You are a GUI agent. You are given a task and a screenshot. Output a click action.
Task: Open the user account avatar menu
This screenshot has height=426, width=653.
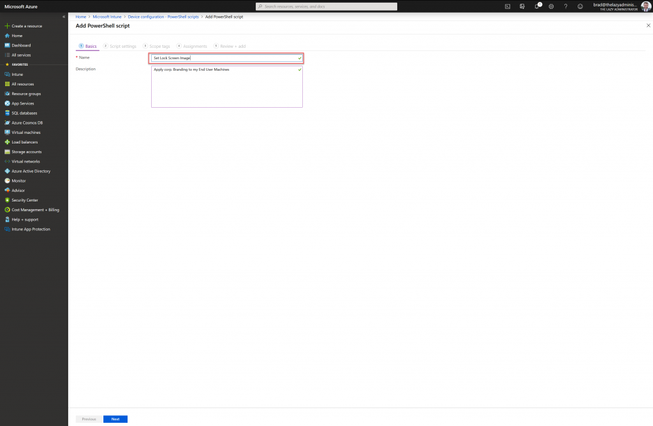tap(645, 6)
